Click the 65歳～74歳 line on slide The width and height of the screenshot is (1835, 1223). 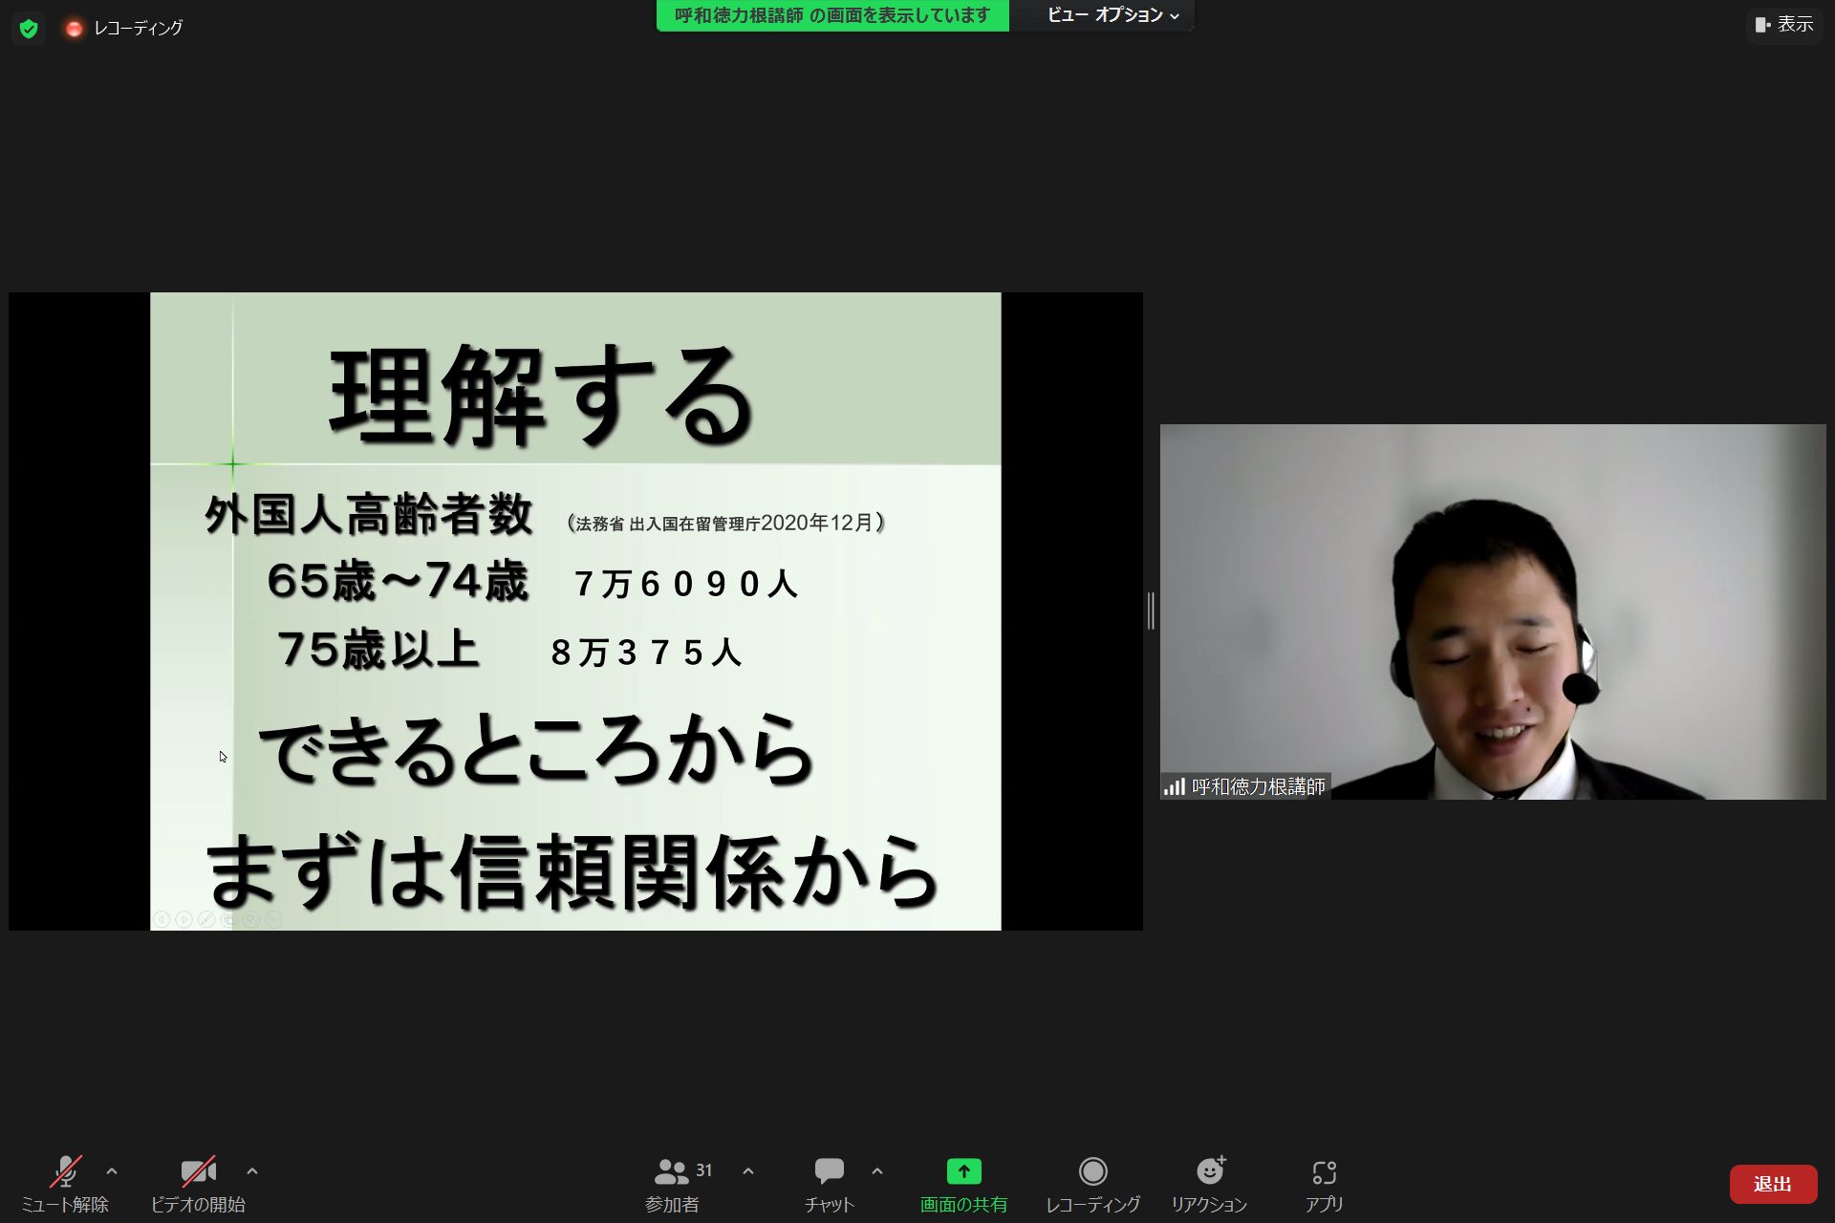pos(398,581)
